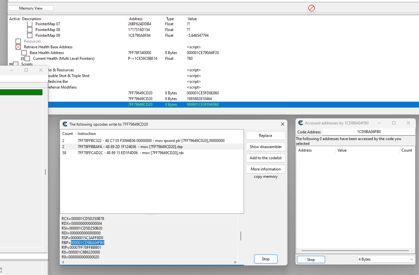Click the Cheat Engine logo in the Accessed addresses title
Image resolution: width=419 pixels, height=275 pixels.
click(301, 123)
